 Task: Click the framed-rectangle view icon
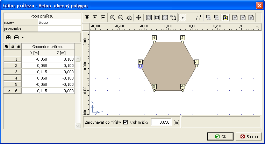(157, 18)
